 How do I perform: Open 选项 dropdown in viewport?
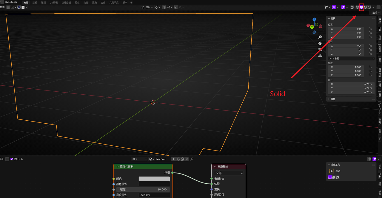click(376, 13)
